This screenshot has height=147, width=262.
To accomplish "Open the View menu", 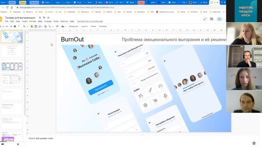I will (18, 21).
